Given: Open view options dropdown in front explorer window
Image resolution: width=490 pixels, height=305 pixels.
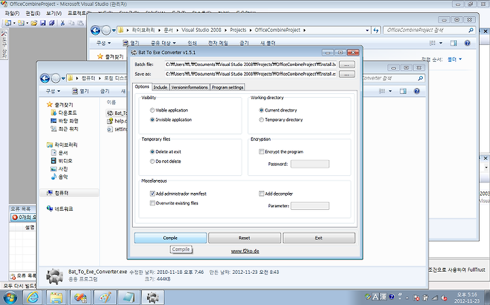Looking at the screenshot, I should click(x=390, y=91).
